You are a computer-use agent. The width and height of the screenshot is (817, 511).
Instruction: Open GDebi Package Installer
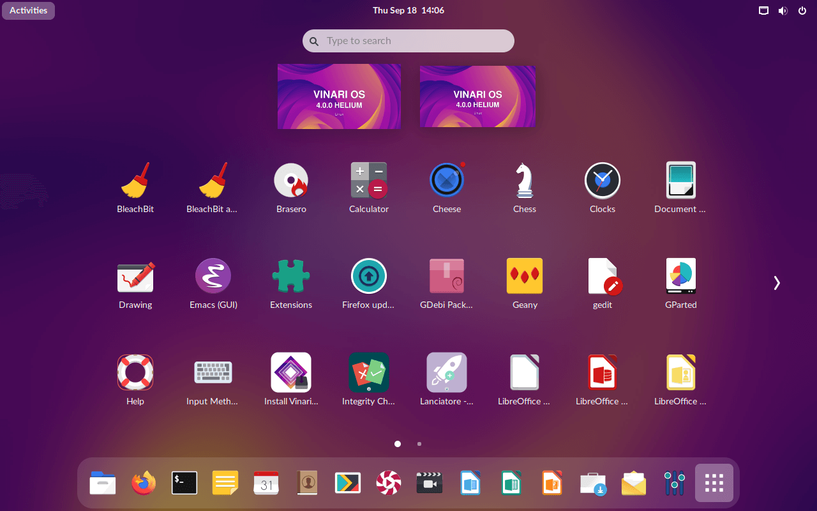(x=447, y=277)
